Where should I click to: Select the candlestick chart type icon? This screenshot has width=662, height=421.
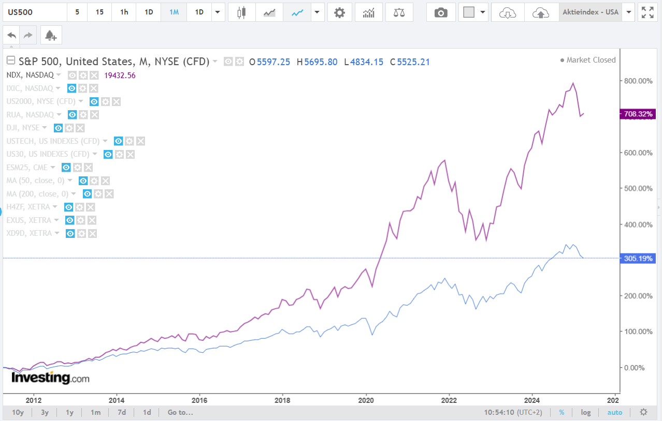(241, 12)
